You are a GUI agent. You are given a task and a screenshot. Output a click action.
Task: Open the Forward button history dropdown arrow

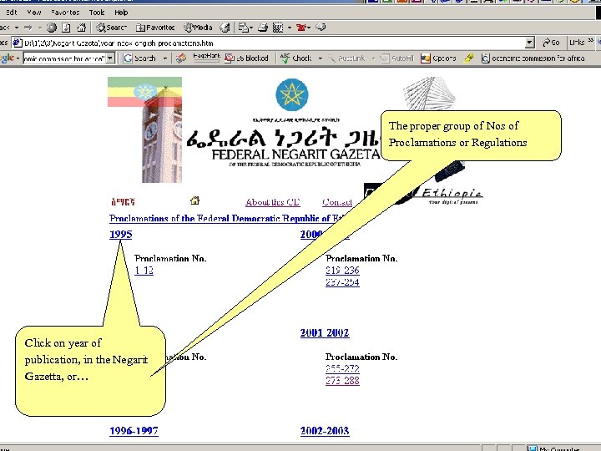click(39, 28)
